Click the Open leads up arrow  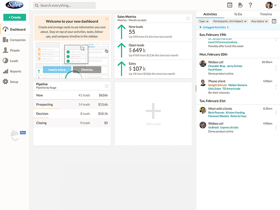pyautogui.click(x=121, y=50)
